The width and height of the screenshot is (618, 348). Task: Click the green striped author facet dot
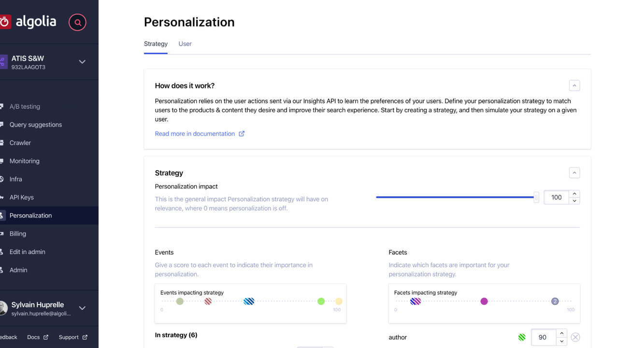pos(522,337)
